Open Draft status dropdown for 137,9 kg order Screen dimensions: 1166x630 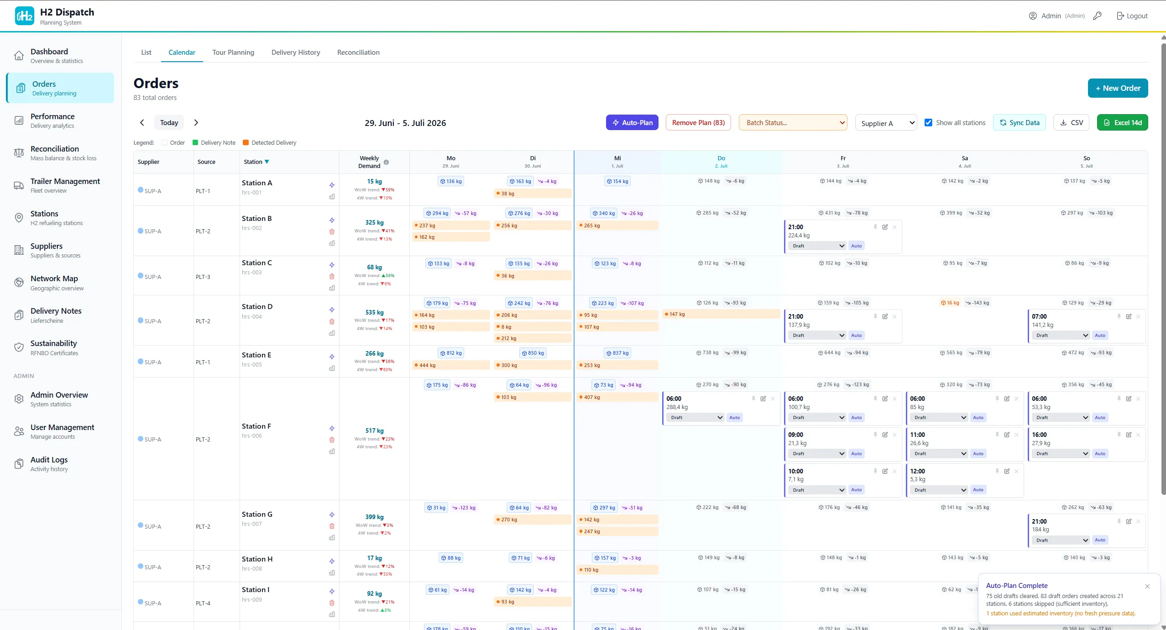click(817, 335)
